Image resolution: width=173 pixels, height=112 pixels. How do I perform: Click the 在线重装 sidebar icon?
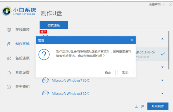click(x=9, y=30)
